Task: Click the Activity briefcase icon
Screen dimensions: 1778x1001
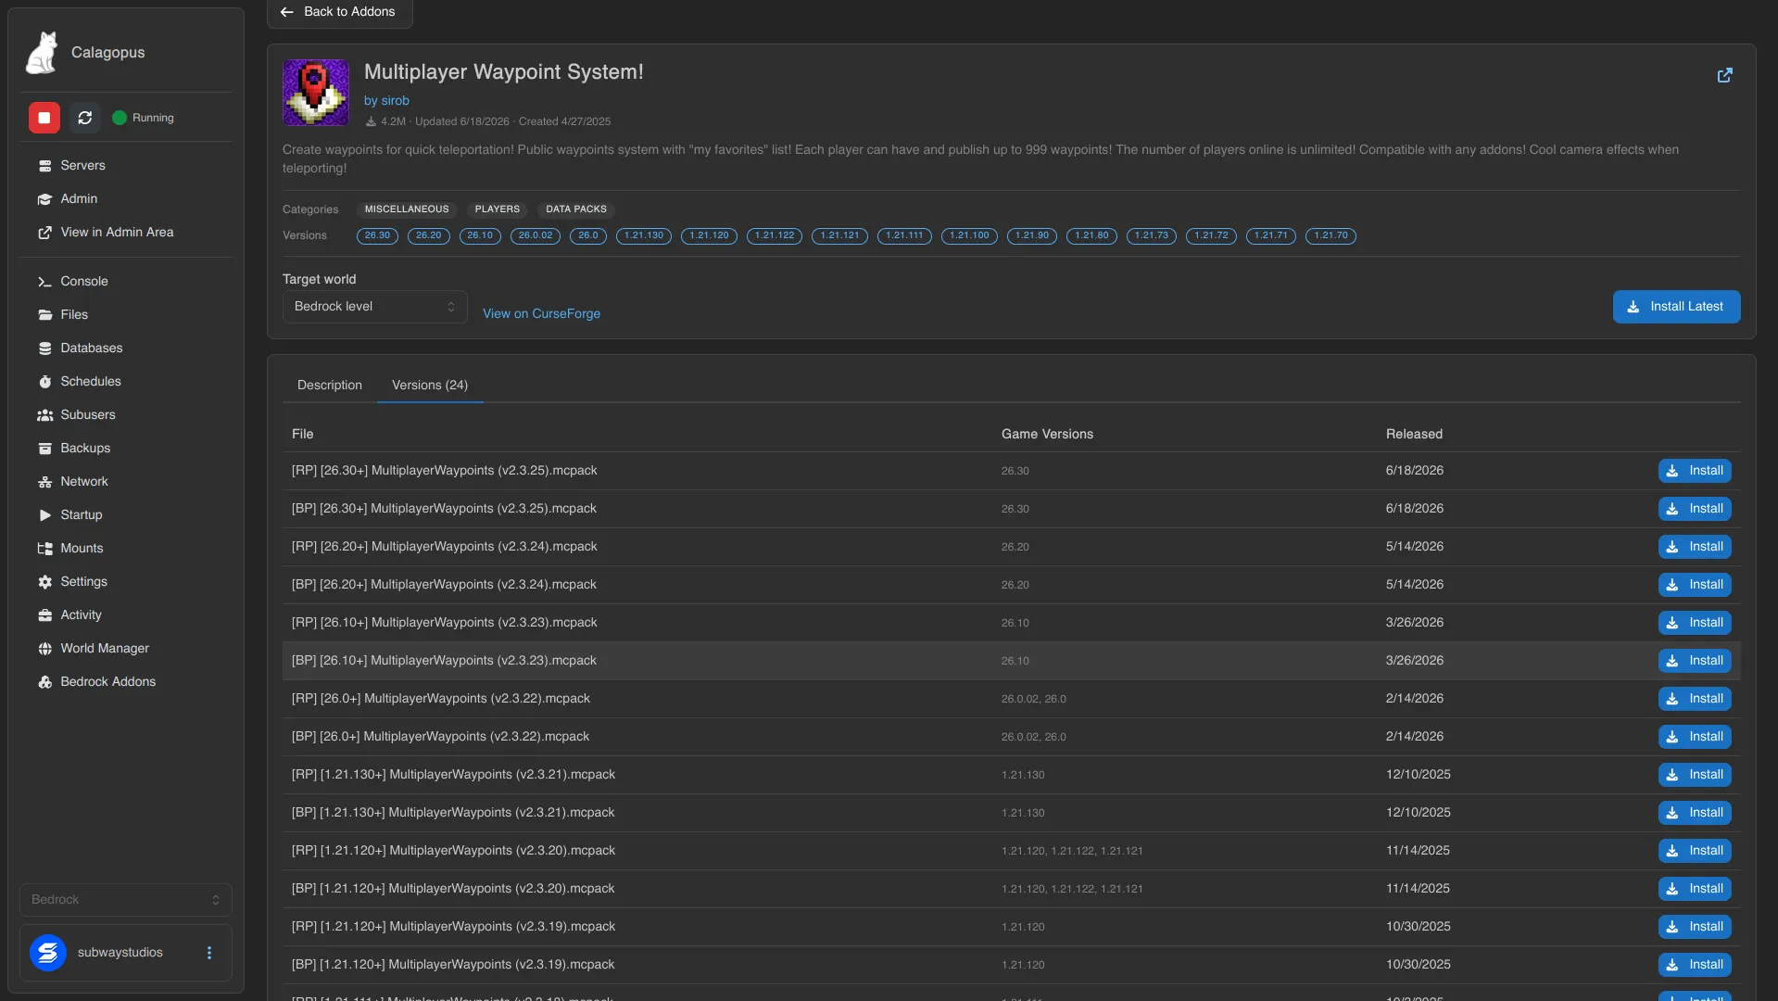Action: click(44, 615)
